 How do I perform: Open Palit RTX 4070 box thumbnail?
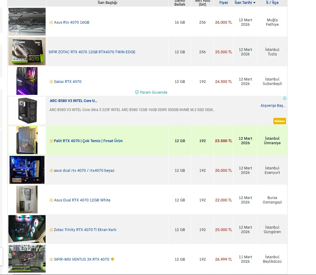27,140
